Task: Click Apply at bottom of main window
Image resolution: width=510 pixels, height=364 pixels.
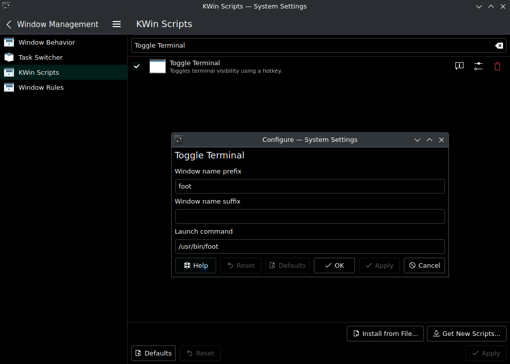Action: tap(486, 353)
